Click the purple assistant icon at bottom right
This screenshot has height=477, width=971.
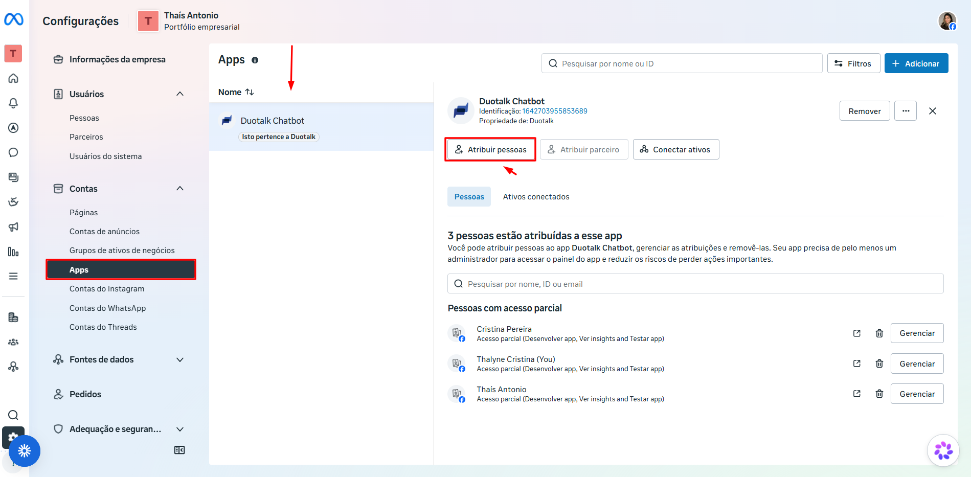click(943, 450)
